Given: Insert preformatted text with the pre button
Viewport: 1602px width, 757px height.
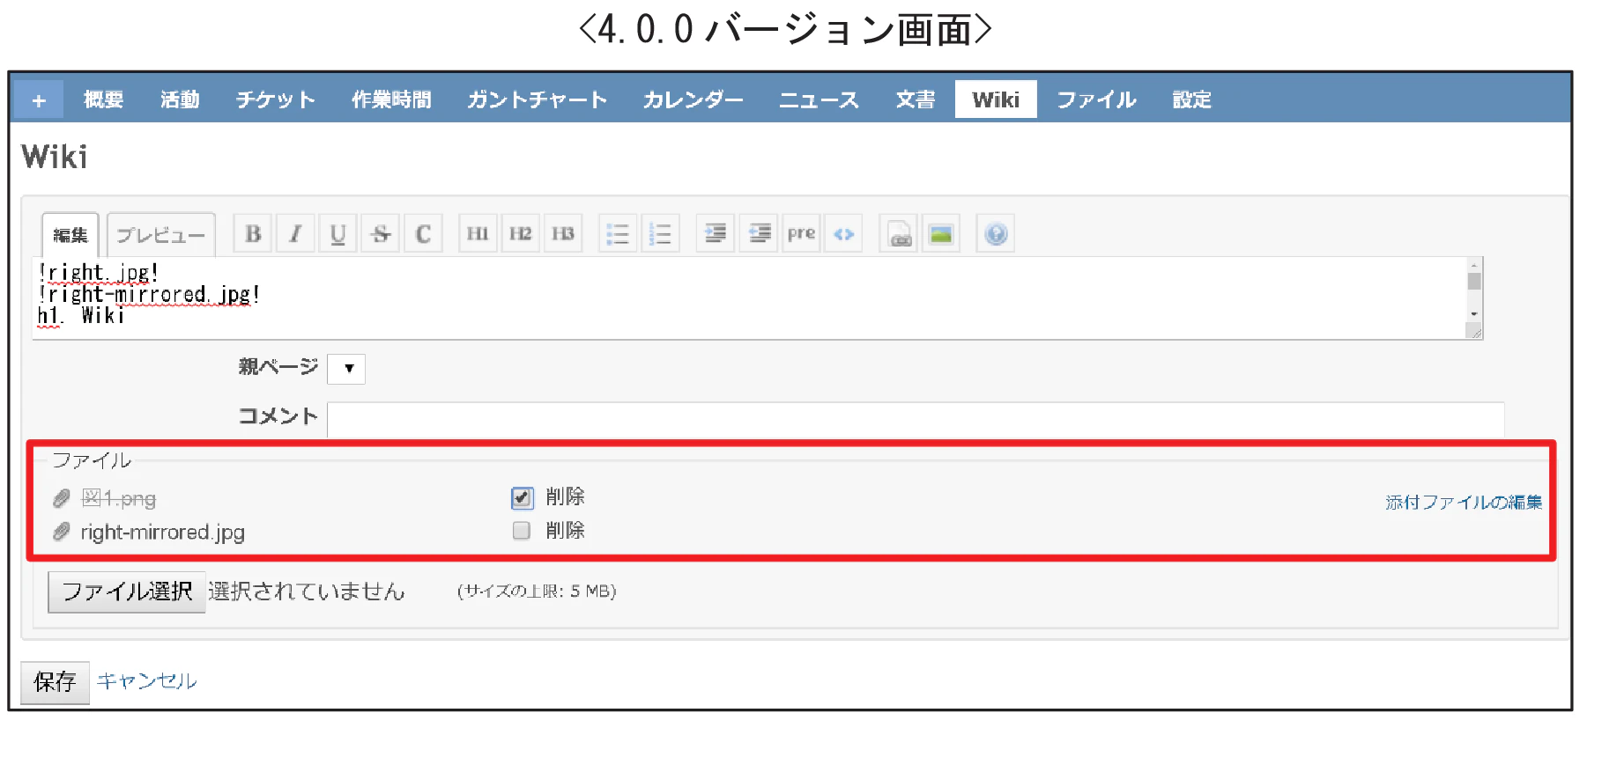Looking at the screenshot, I should (x=801, y=234).
